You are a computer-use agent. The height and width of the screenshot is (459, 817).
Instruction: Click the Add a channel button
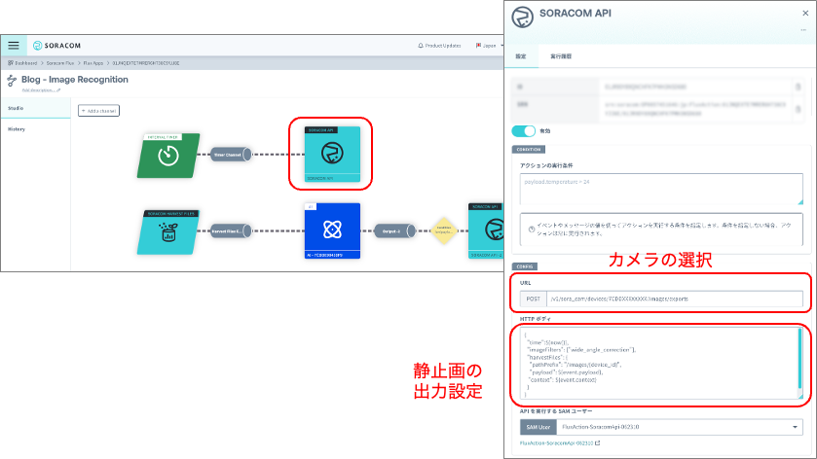coord(98,111)
